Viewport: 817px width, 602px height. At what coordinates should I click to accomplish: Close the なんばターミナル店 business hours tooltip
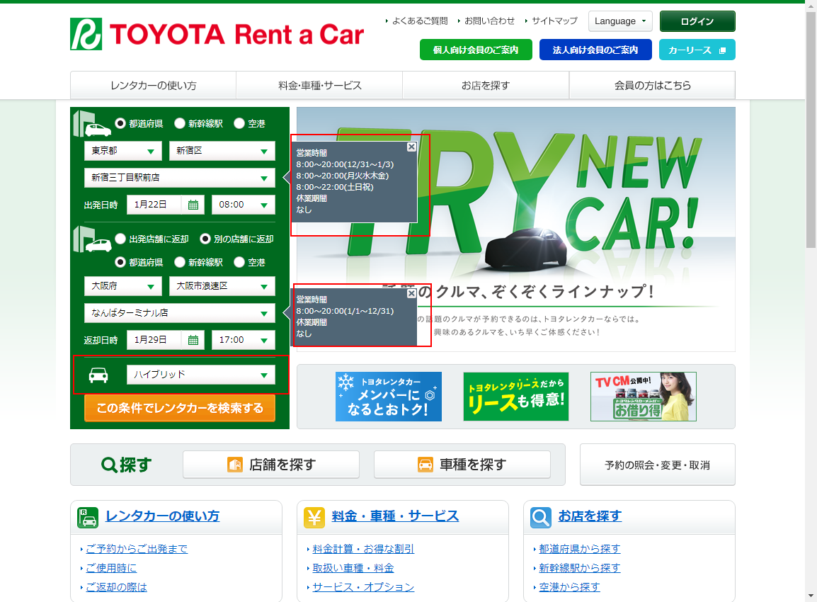[411, 293]
